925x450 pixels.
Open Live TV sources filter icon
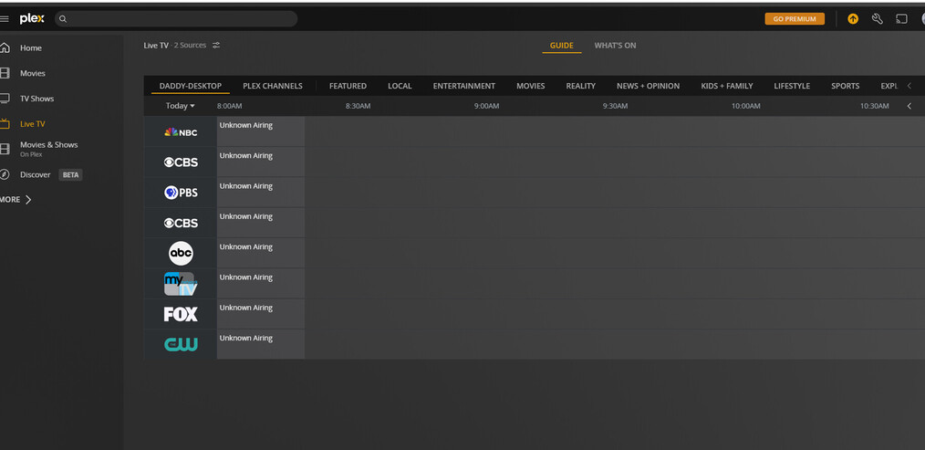[216, 46]
